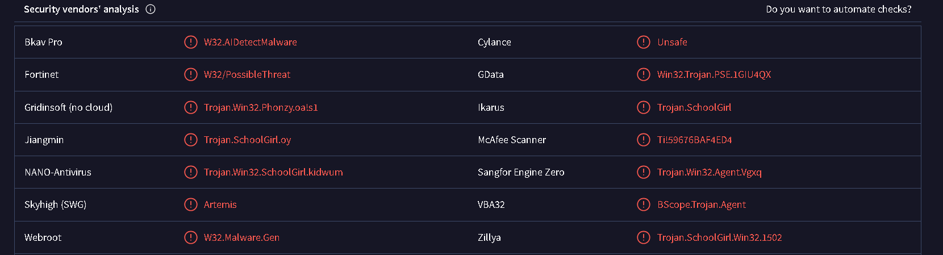Click the alert icon next to Artemis

(191, 204)
